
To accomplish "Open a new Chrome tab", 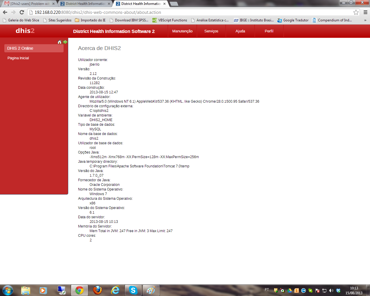I will 174,4.
